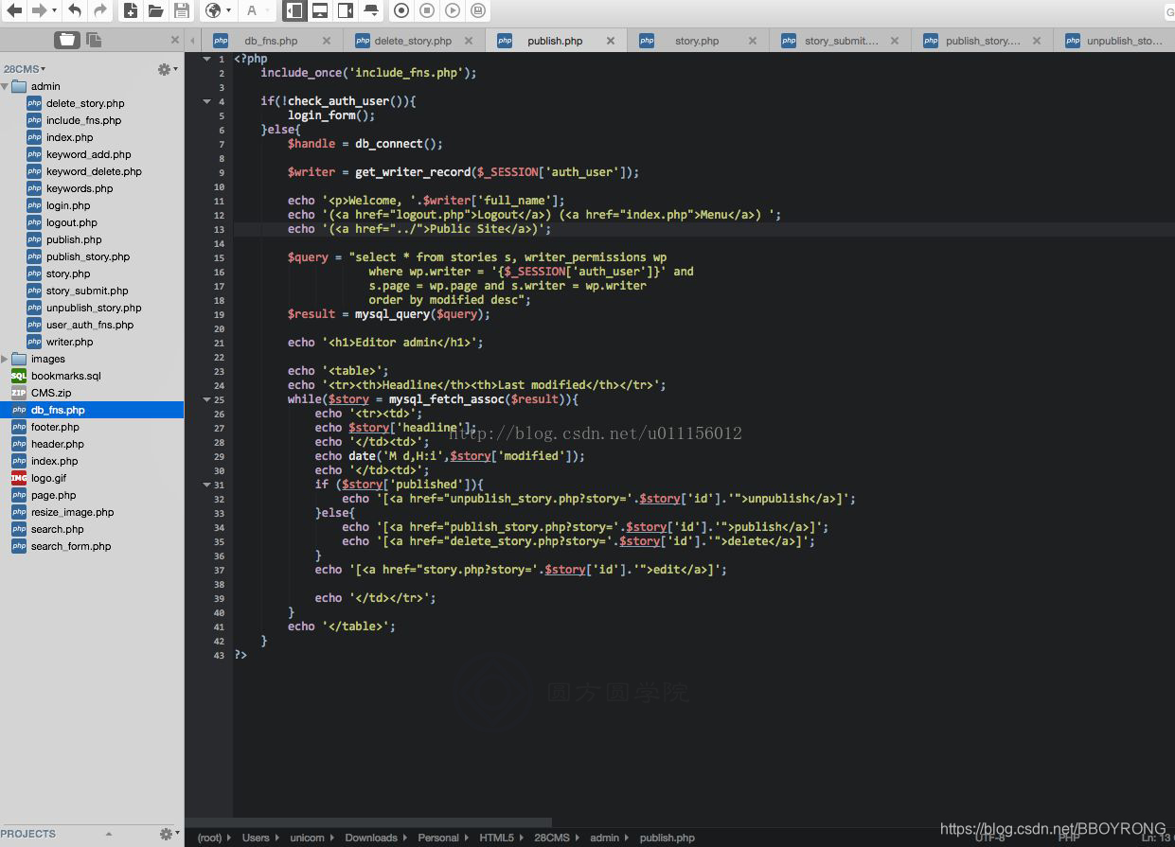The width and height of the screenshot is (1175, 847).
Task: Fold the if block at line 31
Action: 207,485
